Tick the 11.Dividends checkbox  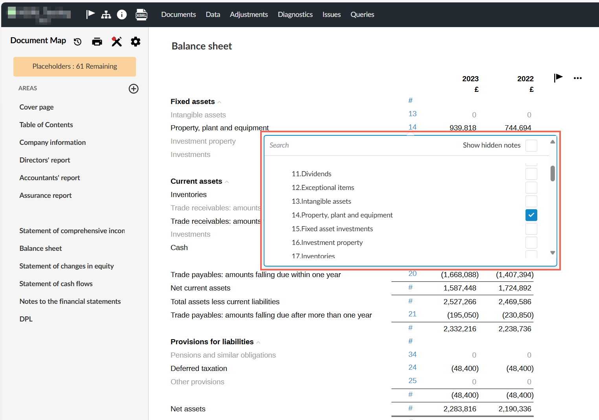(531, 174)
